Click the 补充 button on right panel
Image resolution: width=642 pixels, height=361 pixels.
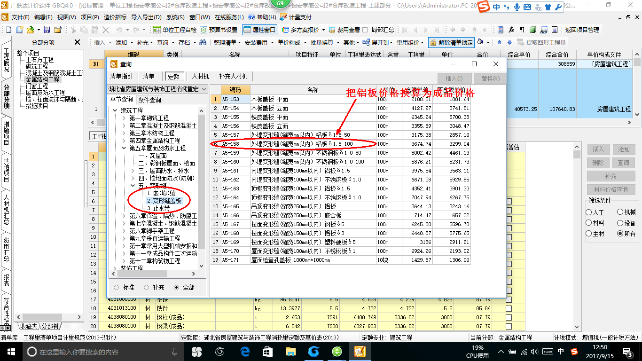[611, 176]
